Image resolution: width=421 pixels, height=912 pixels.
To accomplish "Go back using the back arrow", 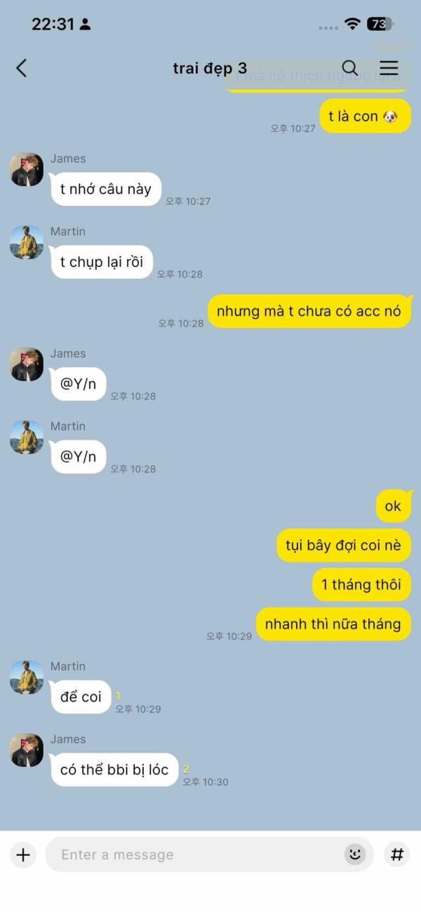I will (x=22, y=68).
